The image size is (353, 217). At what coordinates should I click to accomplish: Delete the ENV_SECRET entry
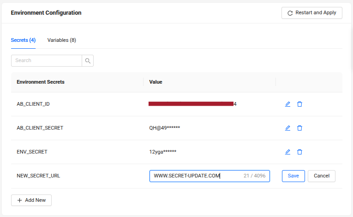(x=299, y=152)
